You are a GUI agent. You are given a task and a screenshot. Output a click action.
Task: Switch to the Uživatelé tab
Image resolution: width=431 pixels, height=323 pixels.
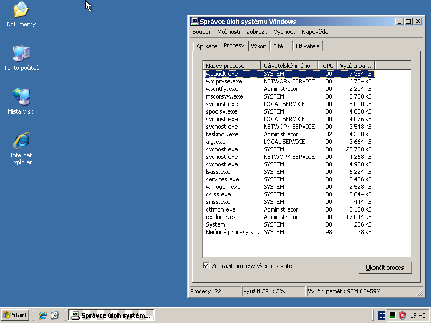tap(308, 46)
